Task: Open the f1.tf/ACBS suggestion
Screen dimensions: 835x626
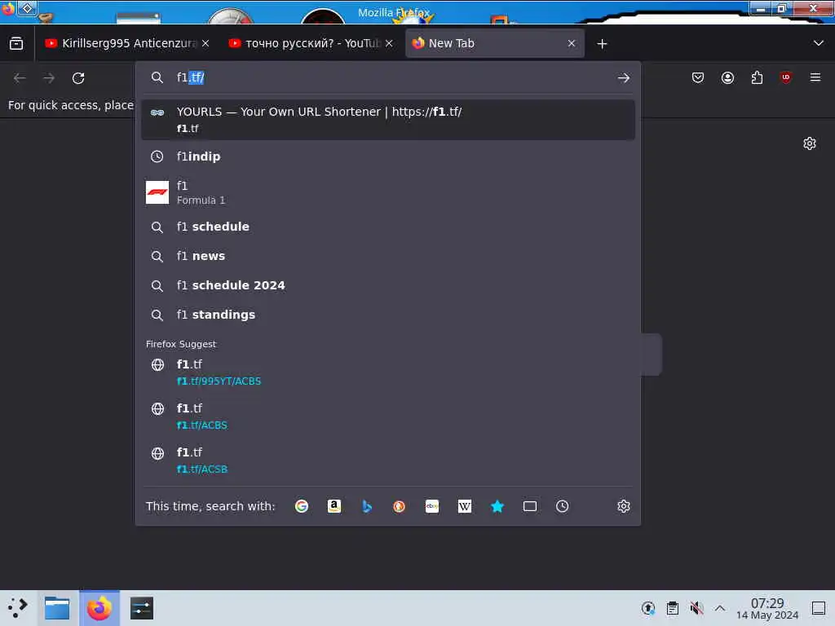Action: tap(387, 417)
